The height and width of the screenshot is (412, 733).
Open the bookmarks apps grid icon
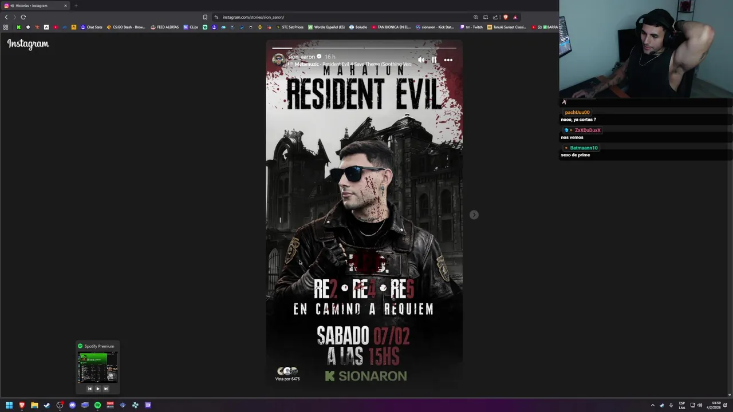6,27
